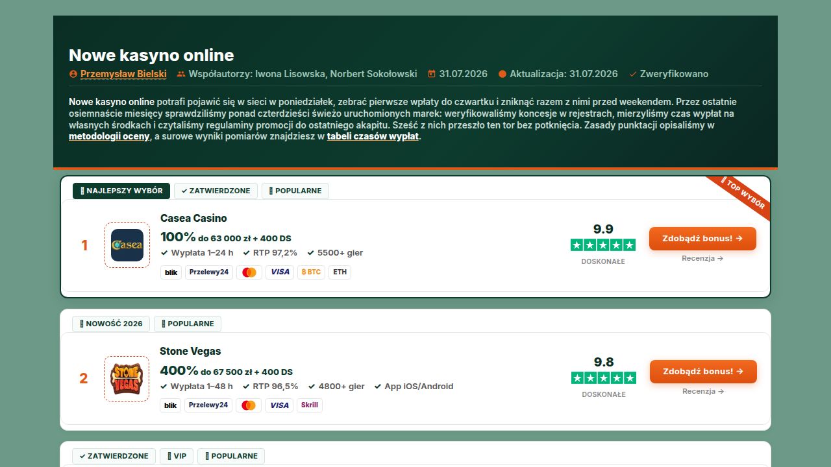Image resolution: width=831 pixels, height=467 pixels.
Task: Click the BLIK payment icon under Stone Vegas
Action: pyautogui.click(x=171, y=405)
